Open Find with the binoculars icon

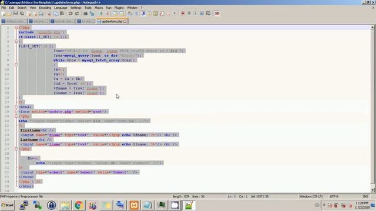click(x=85, y=13)
